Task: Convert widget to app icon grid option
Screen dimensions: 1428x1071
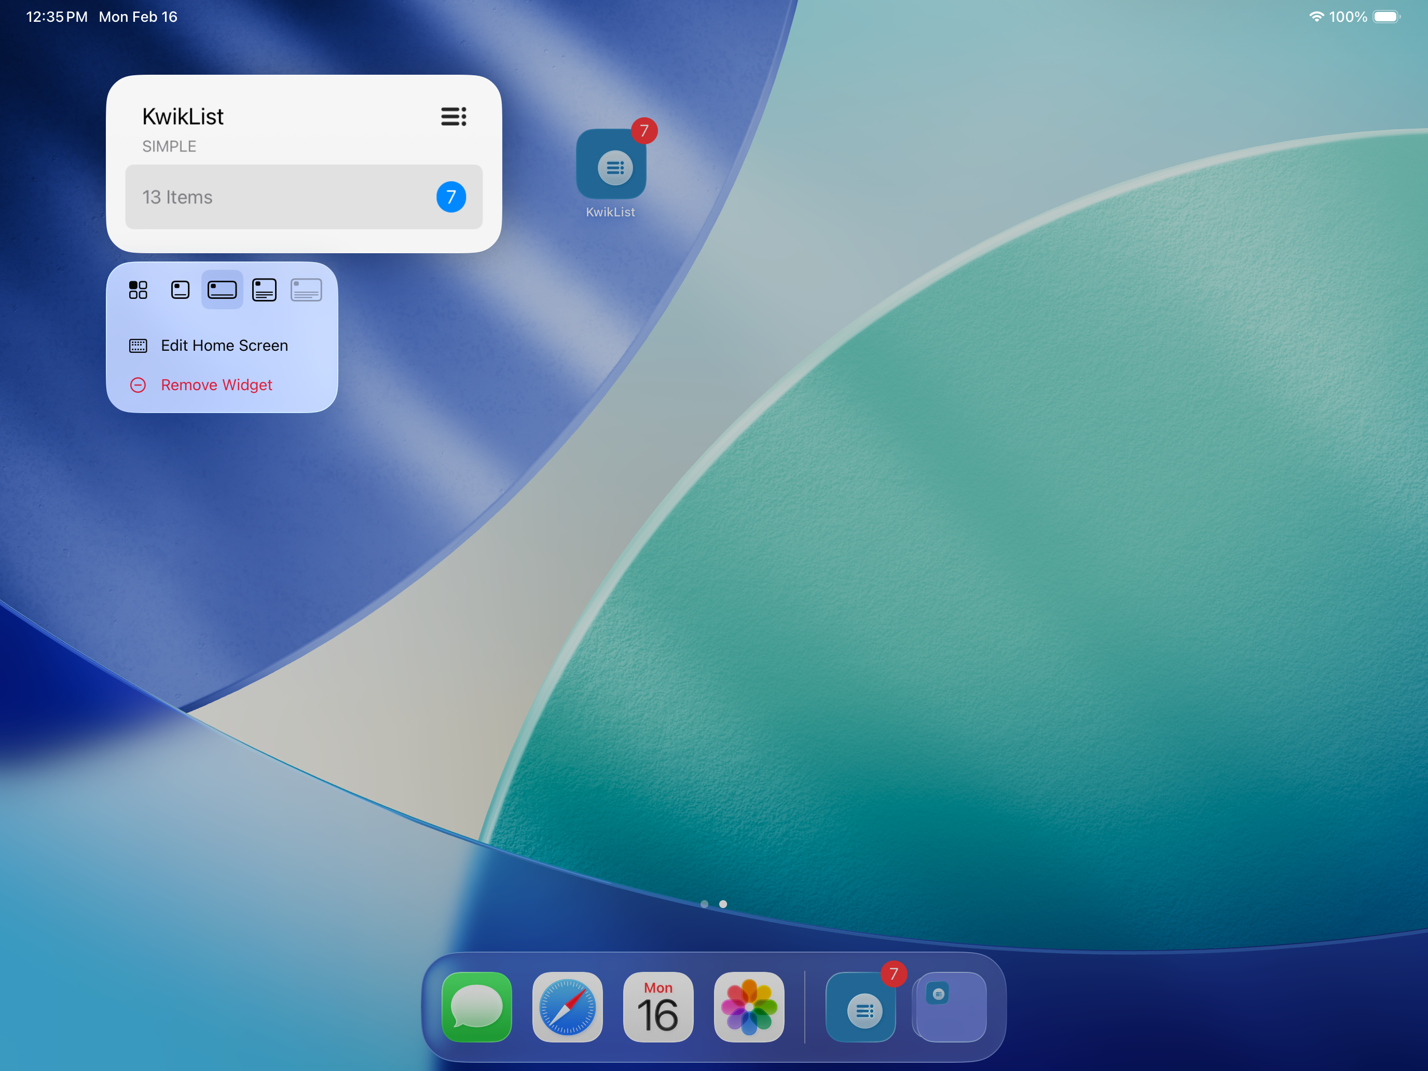Action: pos(138,290)
